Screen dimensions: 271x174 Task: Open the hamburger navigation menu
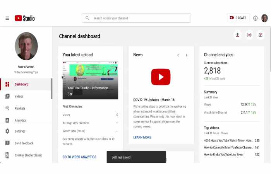tap(7, 18)
